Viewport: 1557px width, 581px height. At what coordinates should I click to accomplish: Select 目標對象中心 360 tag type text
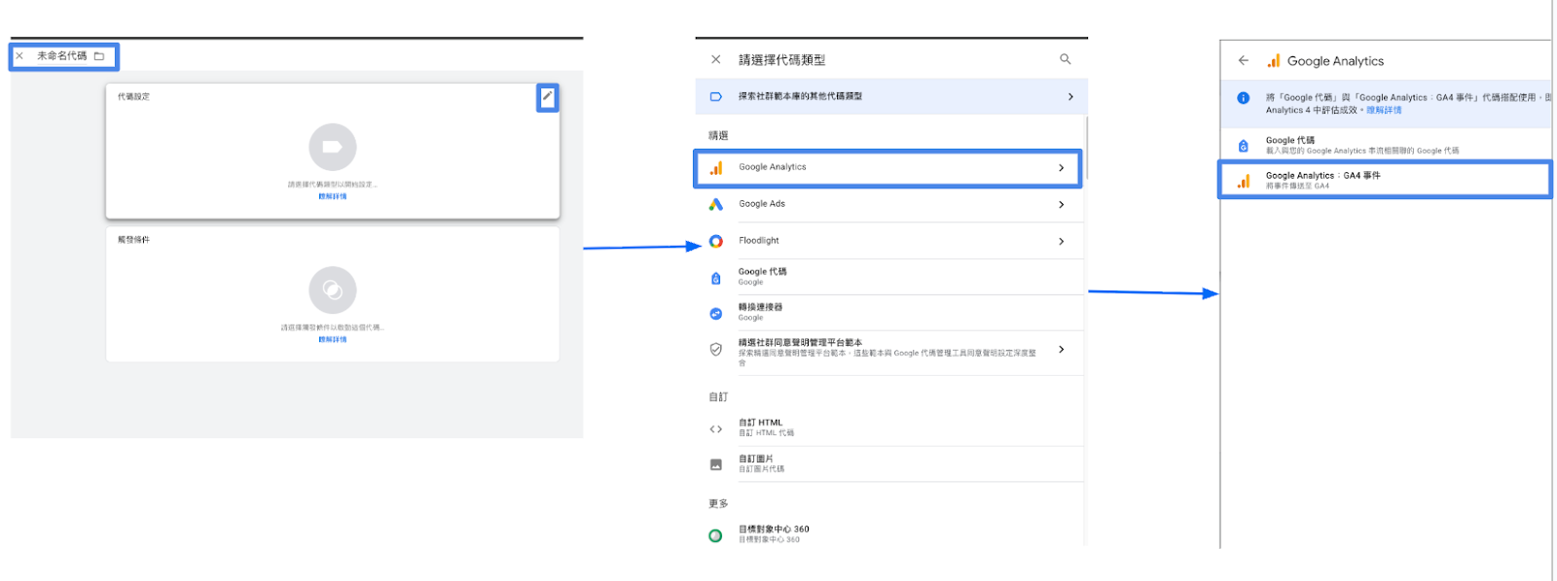(x=774, y=530)
